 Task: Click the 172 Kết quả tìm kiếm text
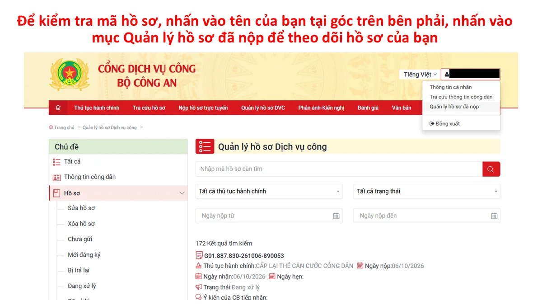[224, 244]
